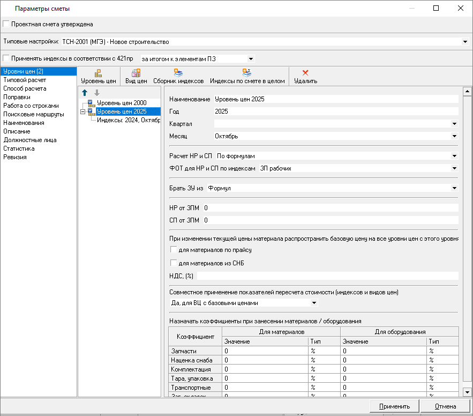Viewport: 473px width, 416px height.
Task: Click the НДС, (%) input field
Action: pos(328,276)
